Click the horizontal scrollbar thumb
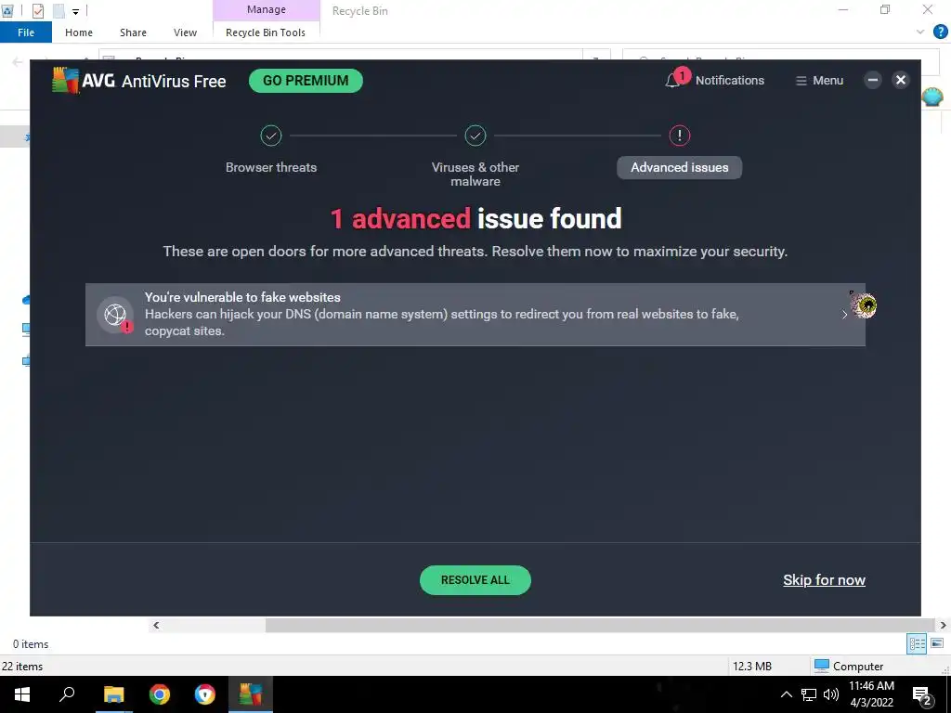This screenshot has width=951, height=713. tap(600, 625)
